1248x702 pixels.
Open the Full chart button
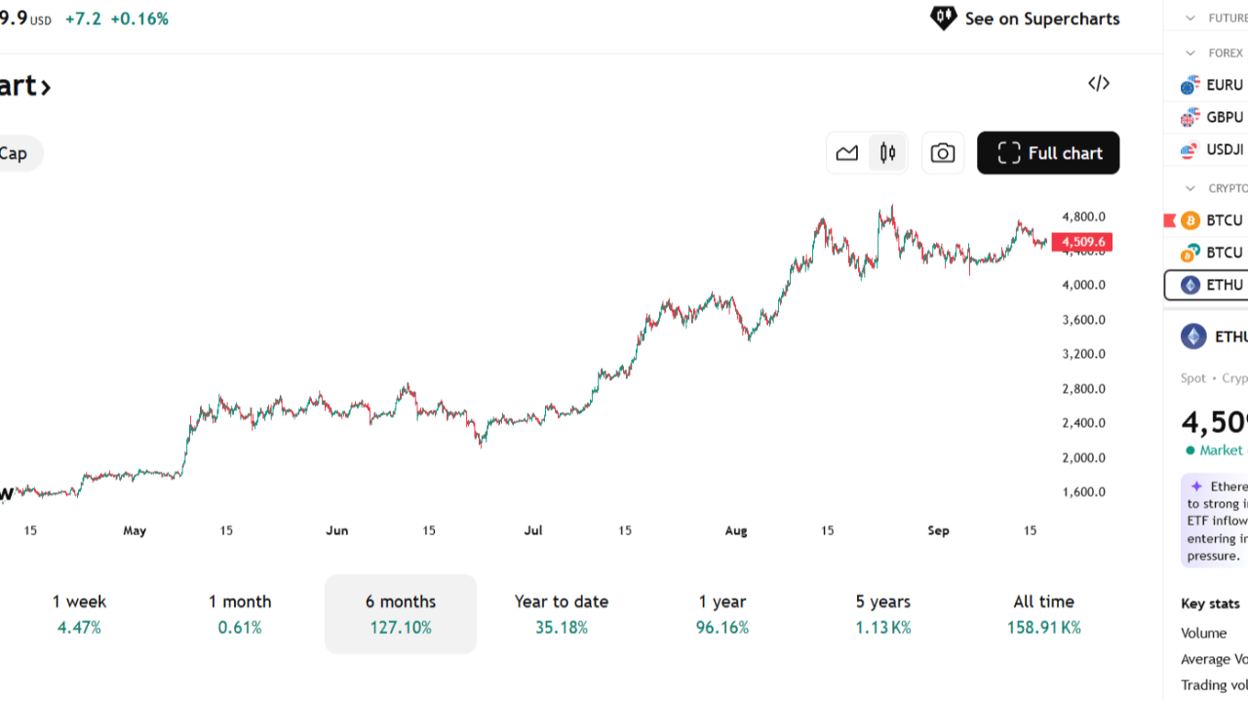click(x=1048, y=153)
